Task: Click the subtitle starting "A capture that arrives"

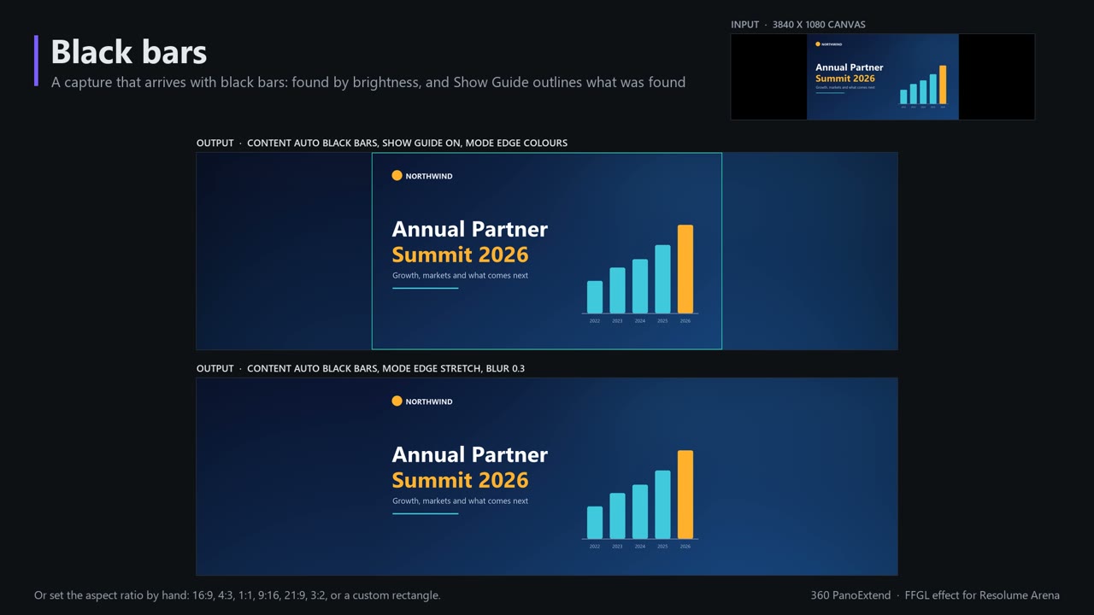Action: point(368,82)
